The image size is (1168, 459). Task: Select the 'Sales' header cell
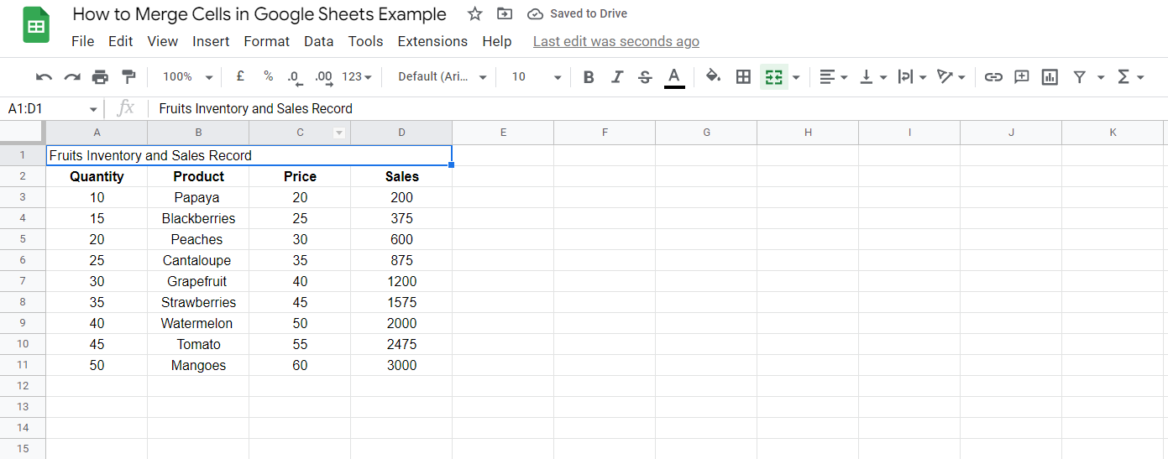tap(401, 176)
